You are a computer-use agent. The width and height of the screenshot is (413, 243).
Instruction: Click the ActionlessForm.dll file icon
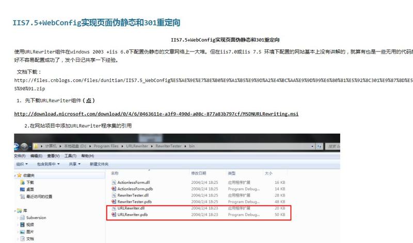click(114, 182)
